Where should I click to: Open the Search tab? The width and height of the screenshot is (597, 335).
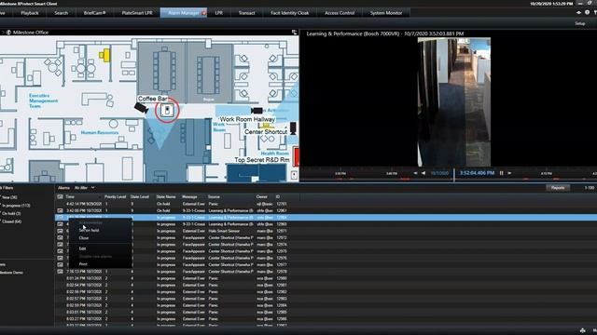61,13
